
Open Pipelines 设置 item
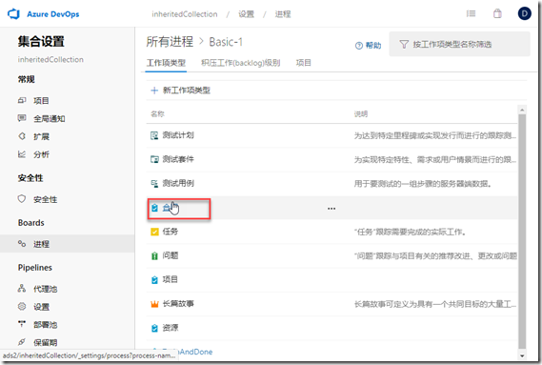41,307
